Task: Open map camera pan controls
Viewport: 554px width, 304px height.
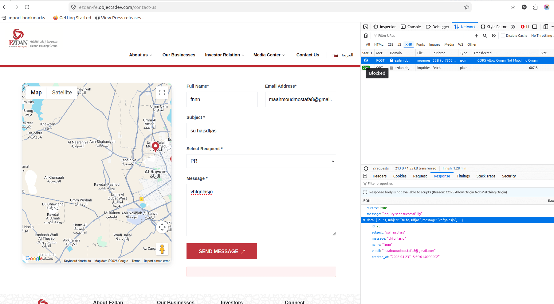Action: pyautogui.click(x=162, y=227)
